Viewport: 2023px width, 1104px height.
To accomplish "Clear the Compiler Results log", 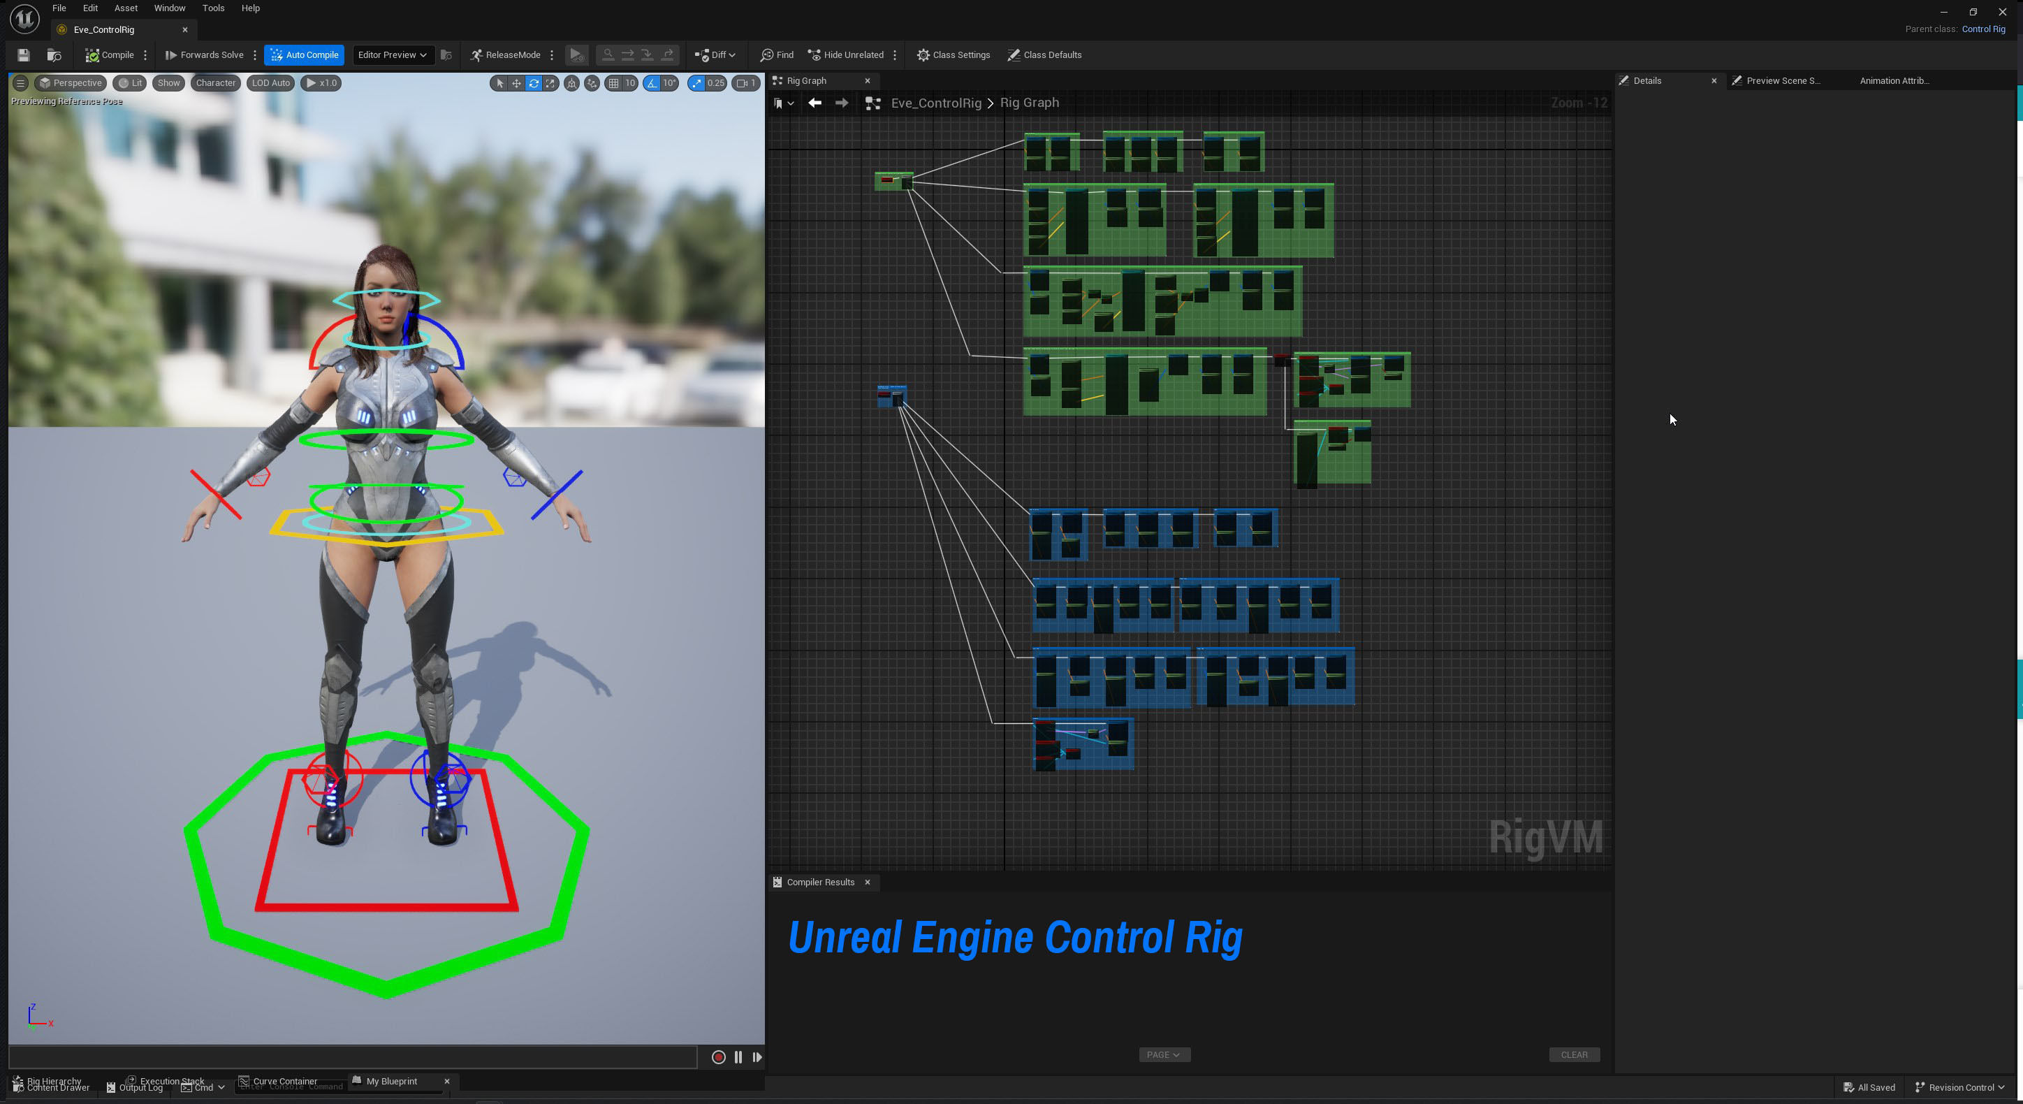I will point(1574,1055).
